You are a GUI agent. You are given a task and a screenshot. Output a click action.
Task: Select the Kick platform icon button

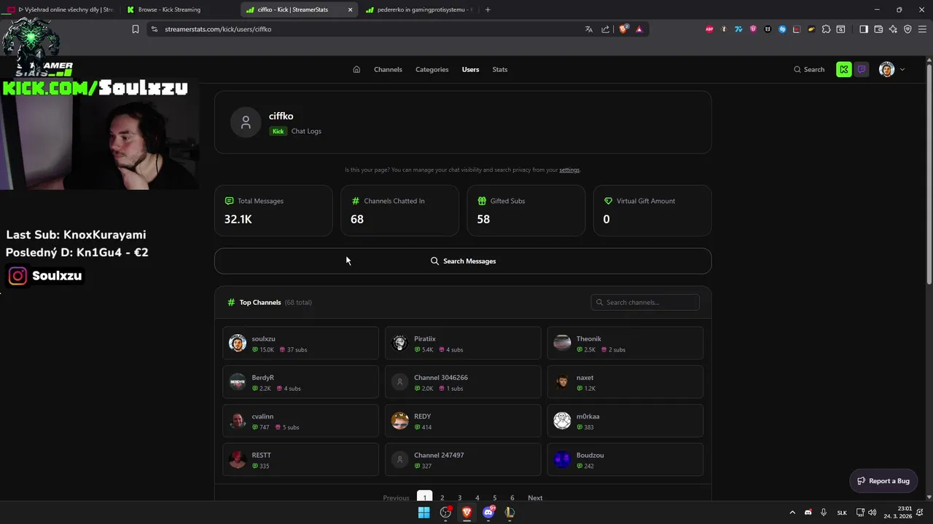(x=844, y=69)
